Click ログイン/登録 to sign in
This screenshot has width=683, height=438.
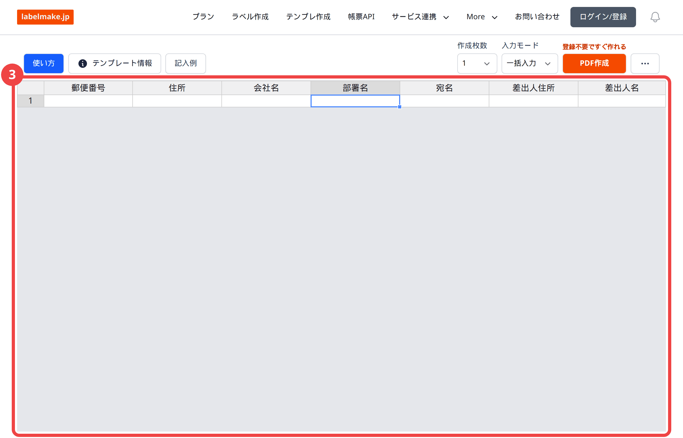click(603, 17)
